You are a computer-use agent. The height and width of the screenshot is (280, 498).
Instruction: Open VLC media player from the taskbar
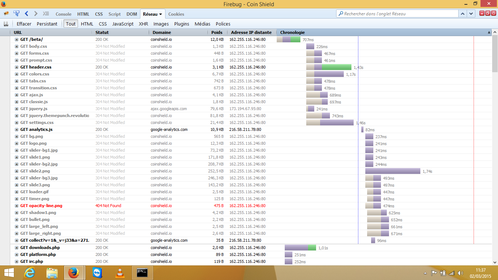click(119, 273)
